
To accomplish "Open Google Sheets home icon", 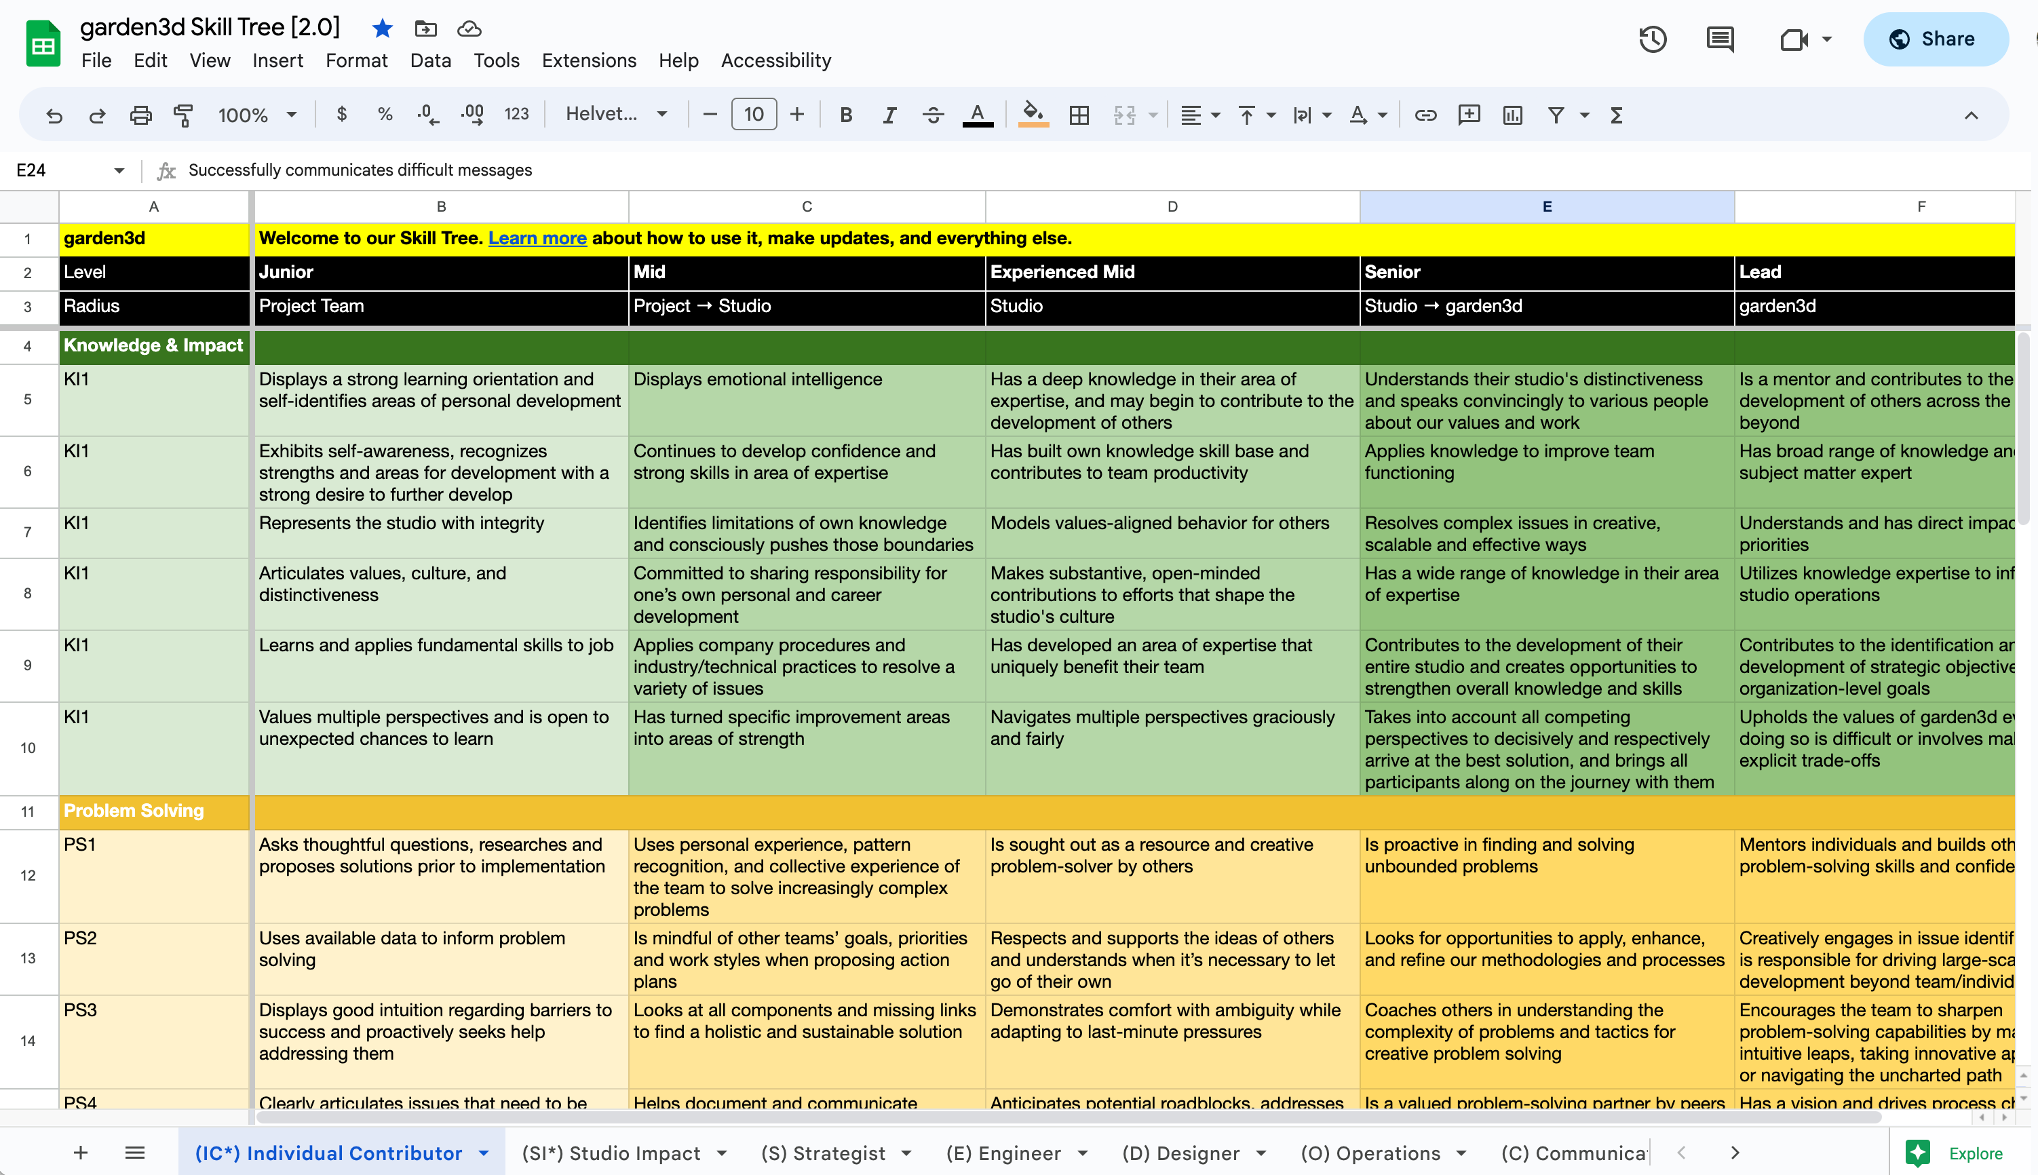I will tap(43, 43).
